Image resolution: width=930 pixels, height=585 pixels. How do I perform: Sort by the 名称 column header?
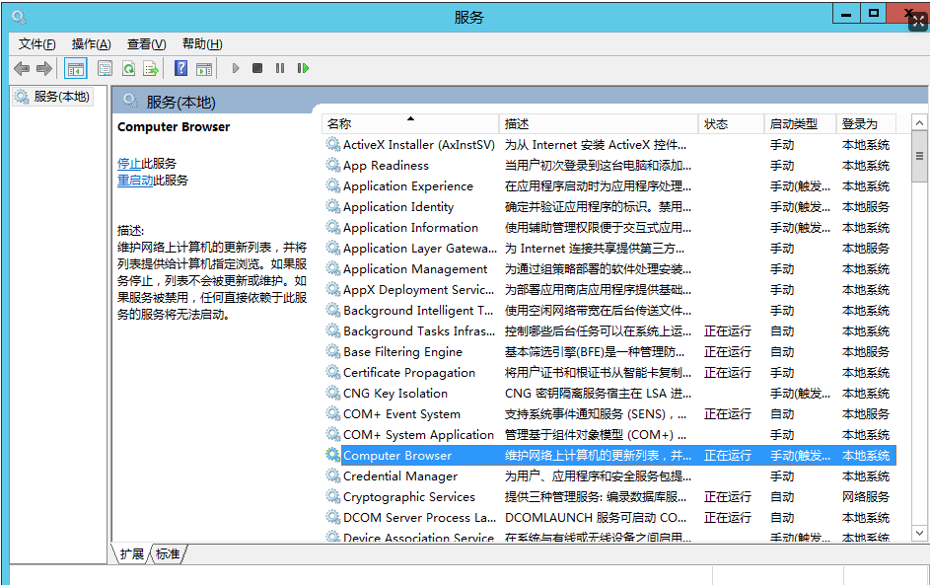click(x=410, y=123)
